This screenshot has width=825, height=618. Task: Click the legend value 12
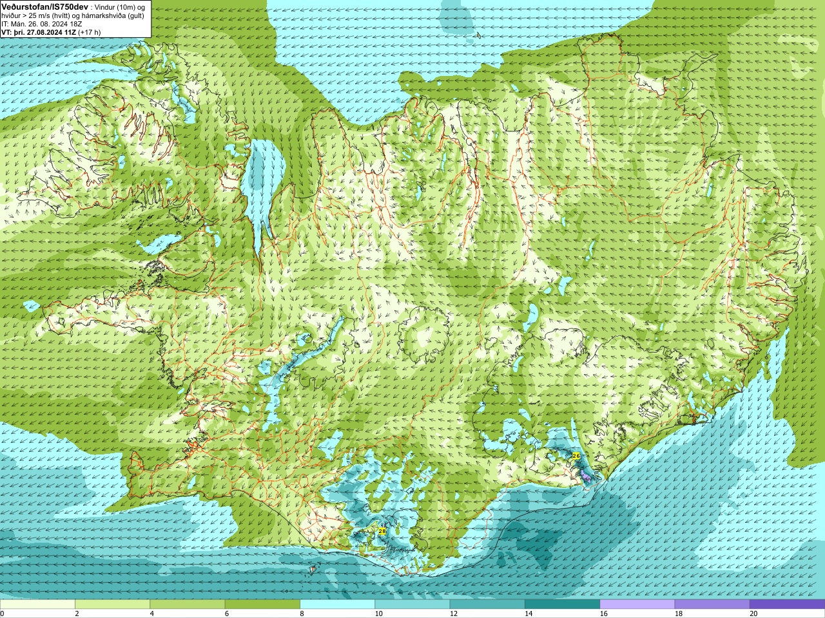click(x=454, y=613)
